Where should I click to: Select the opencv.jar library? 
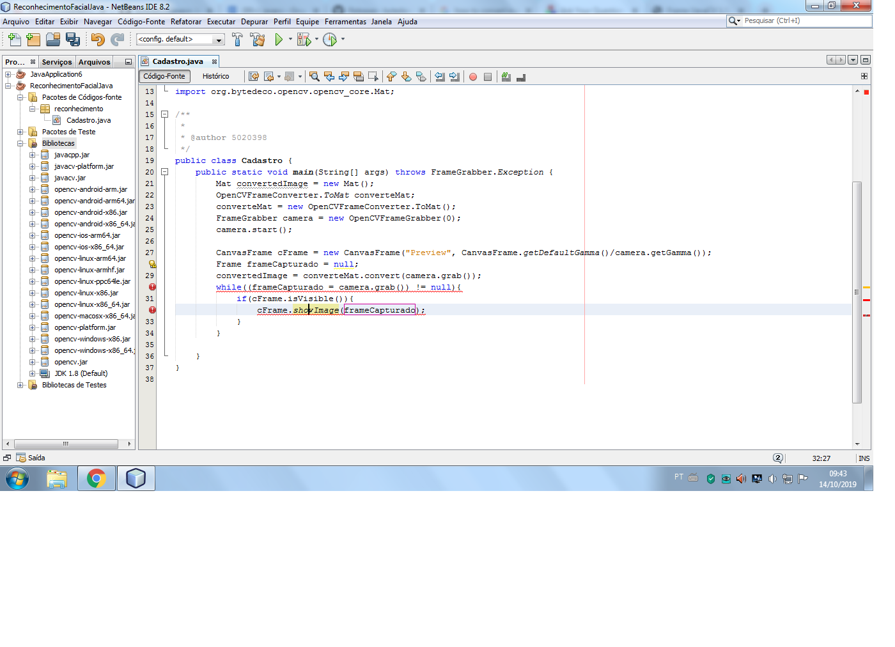[x=71, y=362]
